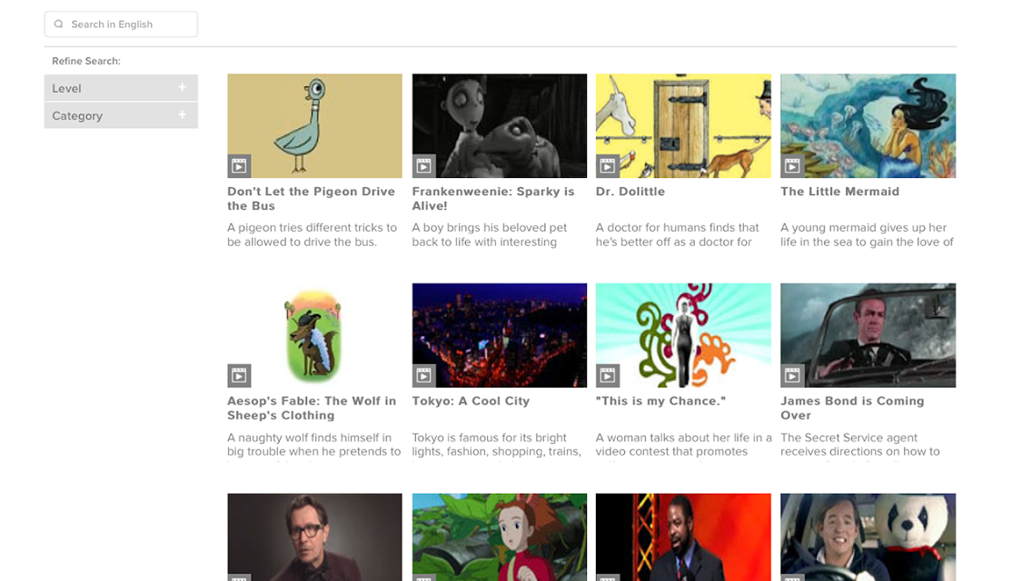This screenshot has height=581, width=1032.
Task: Expand the Level filter plus sign
Action: coord(183,87)
